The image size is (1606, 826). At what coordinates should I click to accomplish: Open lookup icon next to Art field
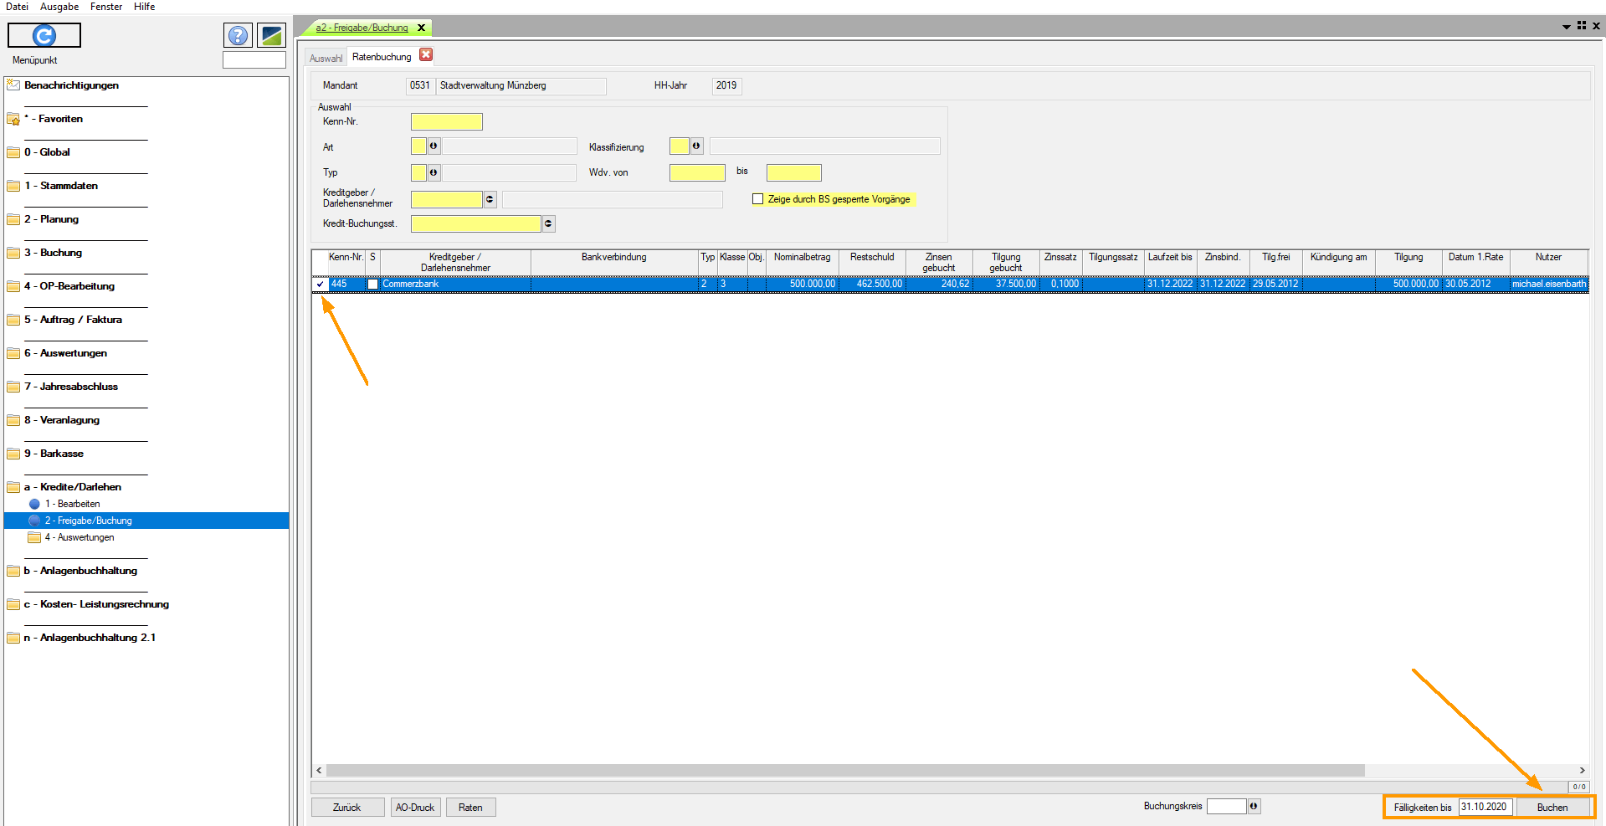[x=434, y=146]
